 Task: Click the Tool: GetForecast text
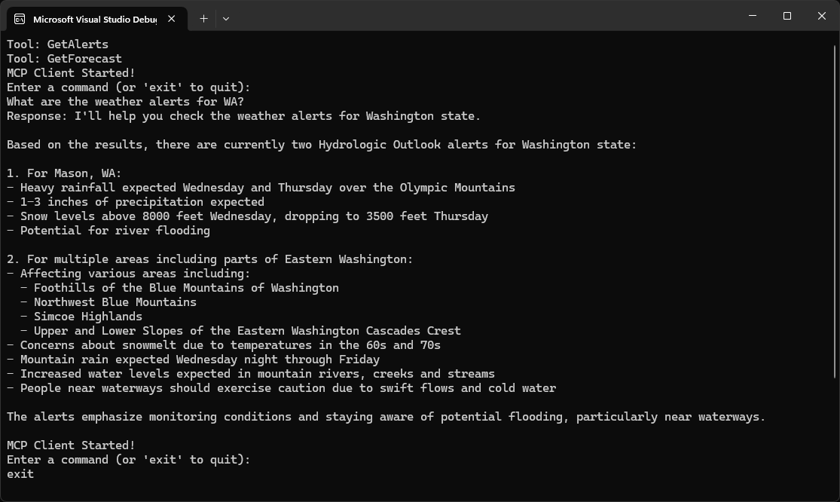tap(63, 58)
